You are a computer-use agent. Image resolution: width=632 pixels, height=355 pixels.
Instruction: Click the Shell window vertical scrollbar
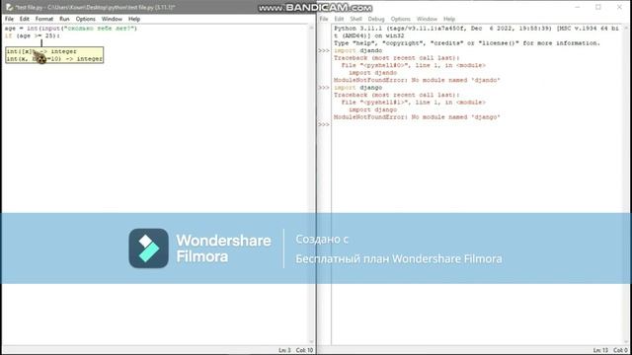click(626, 184)
